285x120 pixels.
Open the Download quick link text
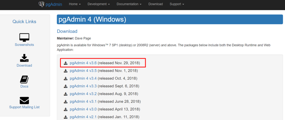tap(24, 66)
